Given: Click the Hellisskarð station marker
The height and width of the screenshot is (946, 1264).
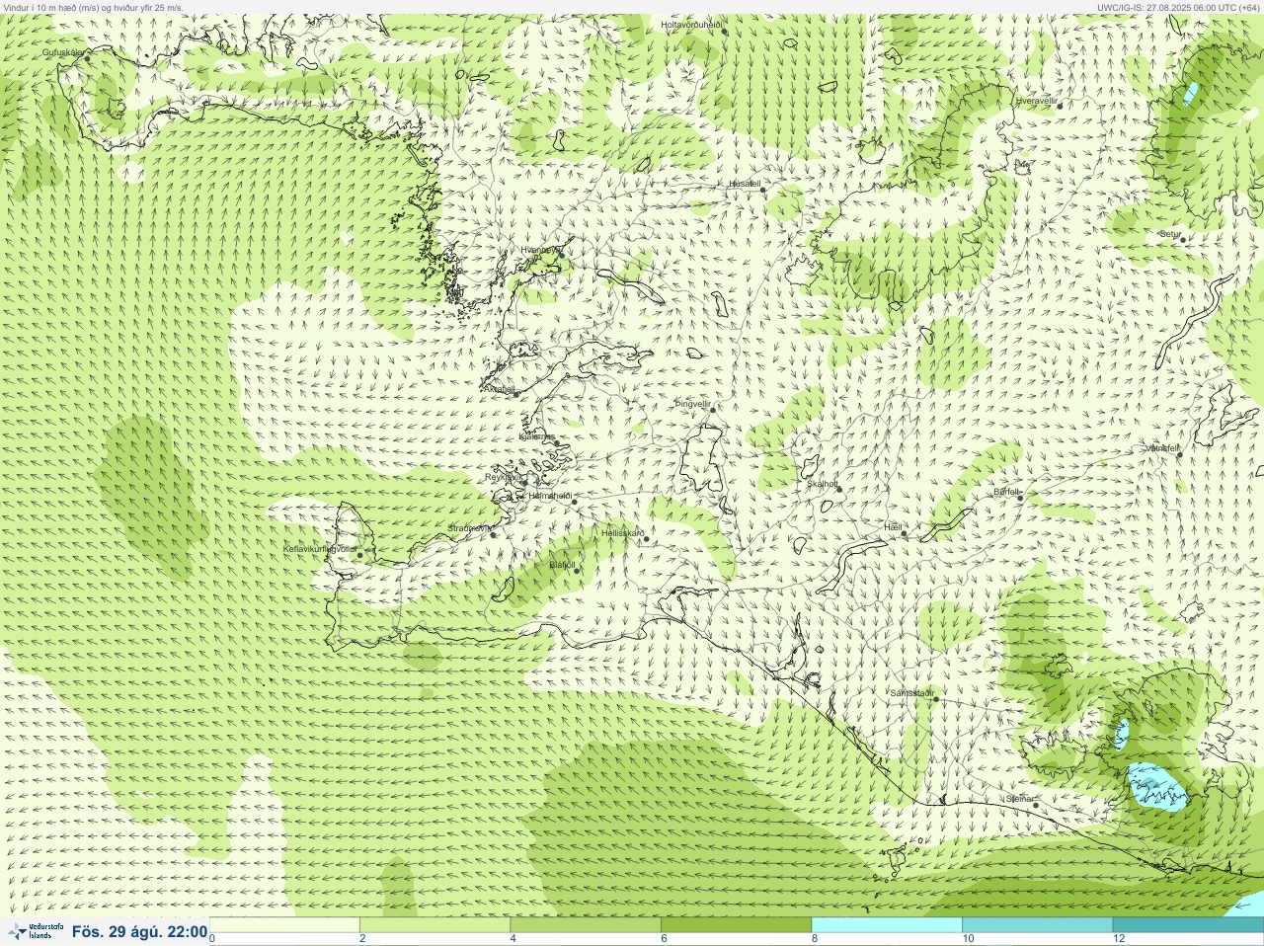Looking at the screenshot, I should pos(646,539).
